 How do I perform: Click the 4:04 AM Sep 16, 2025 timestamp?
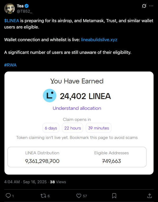(x=25, y=182)
